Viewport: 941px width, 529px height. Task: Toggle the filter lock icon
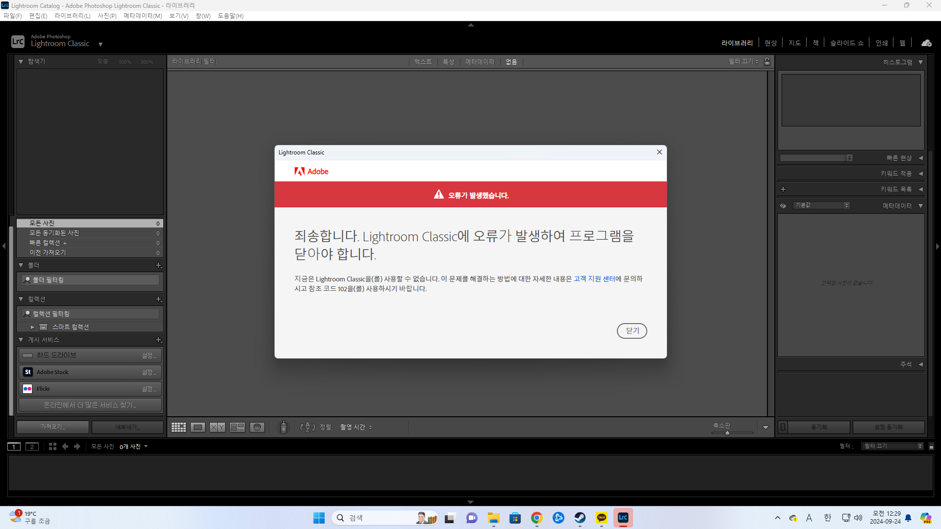coord(767,61)
